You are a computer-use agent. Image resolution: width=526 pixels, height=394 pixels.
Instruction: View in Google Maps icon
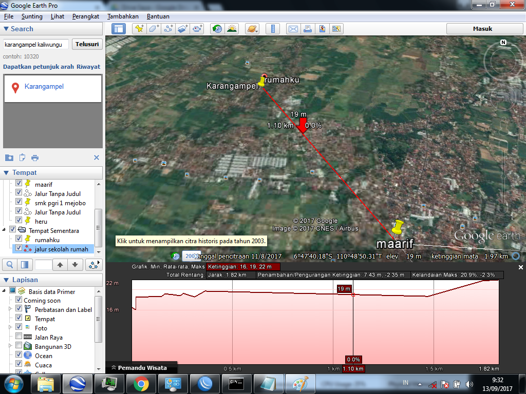point(336,29)
